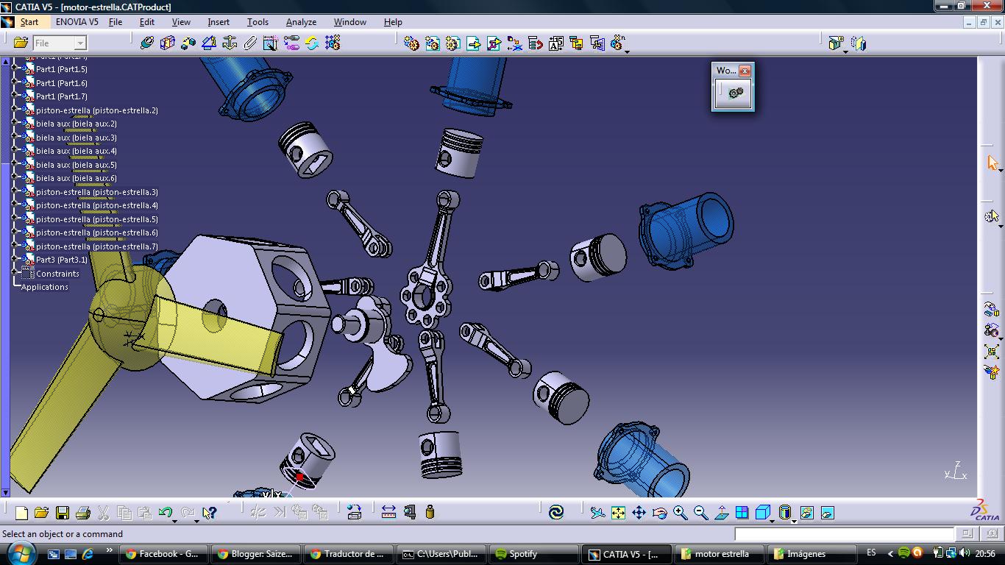Open the ENOVIA V5 menu
This screenshot has width=1005, height=565.
(x=77, y=22)
